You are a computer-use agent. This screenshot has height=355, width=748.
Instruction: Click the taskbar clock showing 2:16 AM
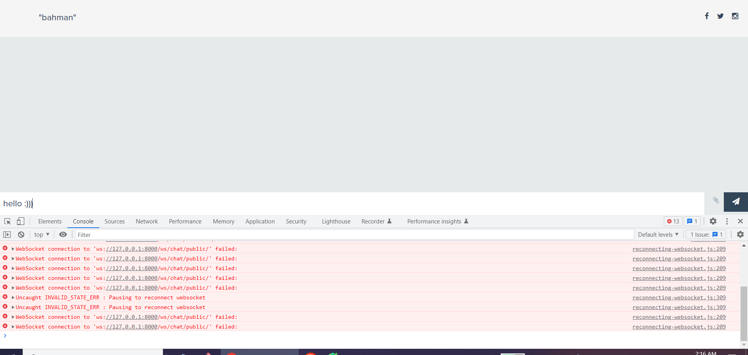coord(706,353)
